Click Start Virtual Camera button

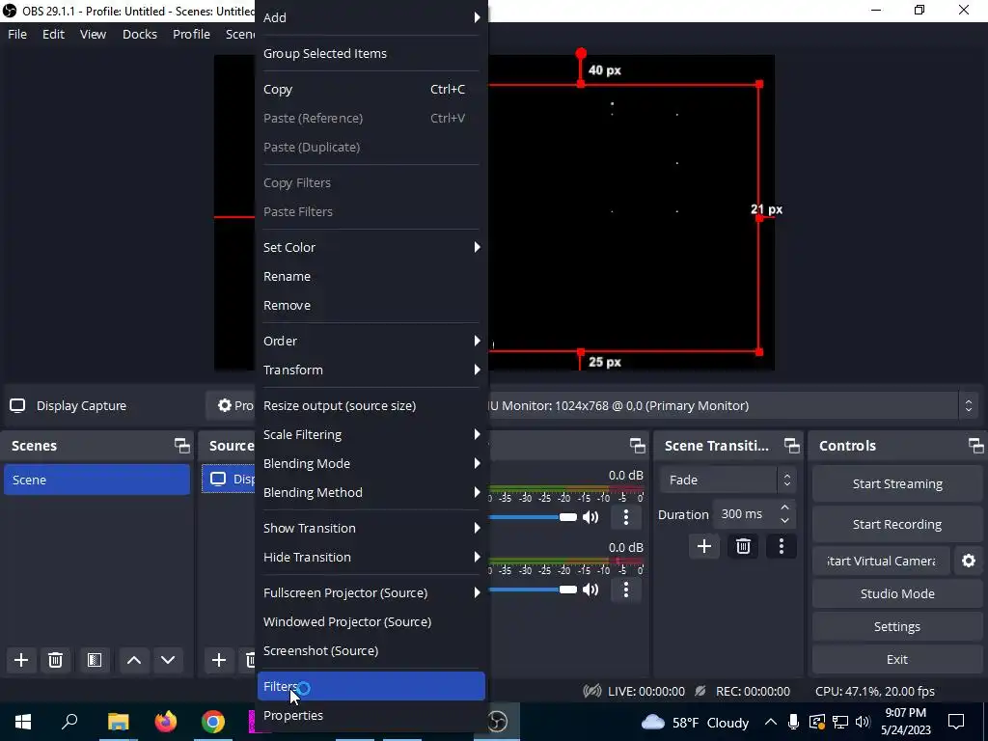[x=881, y=561]
